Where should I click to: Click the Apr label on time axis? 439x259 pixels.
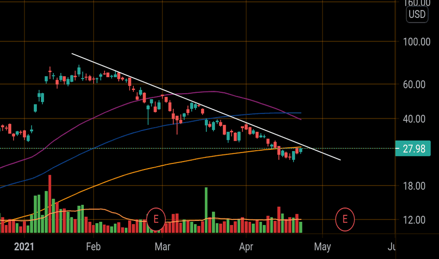coord(246,247)
